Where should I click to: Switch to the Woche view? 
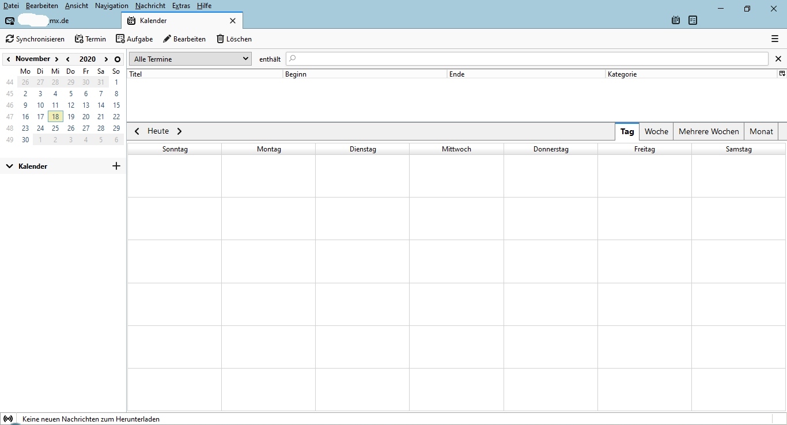(656, 131)
